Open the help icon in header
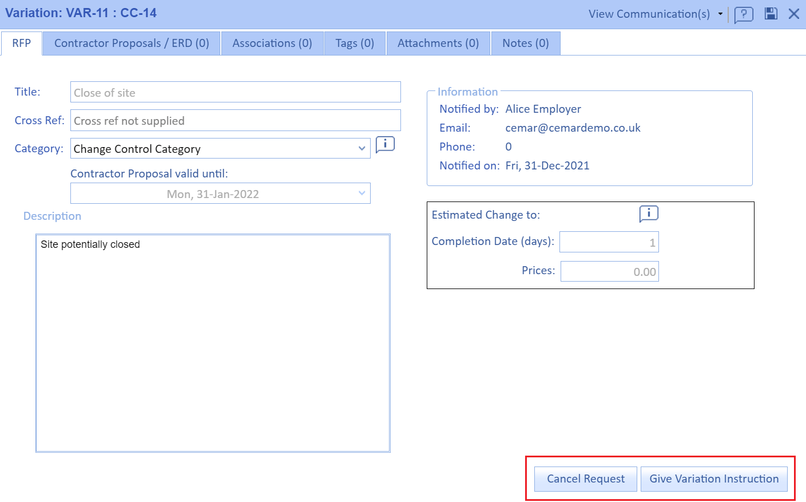This screenshot has width=806, height=502. (743, 14)
